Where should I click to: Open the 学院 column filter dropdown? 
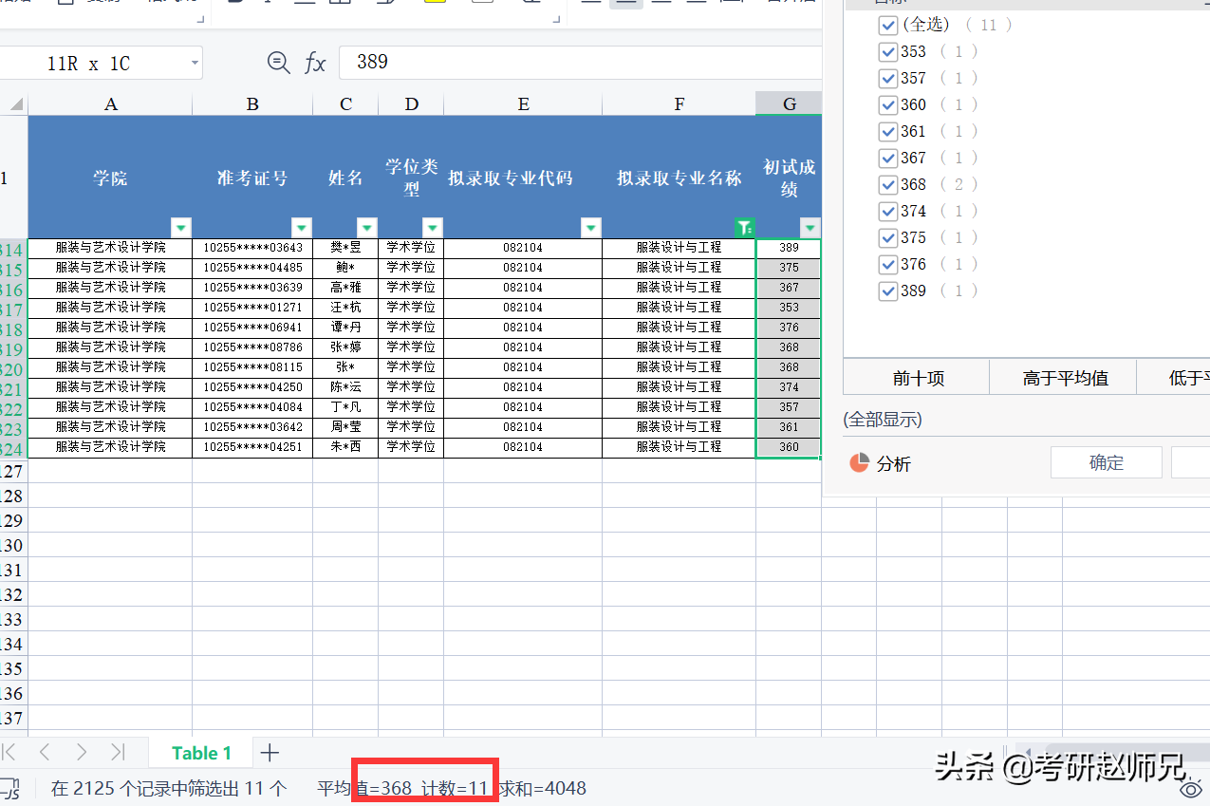(180, 227)
